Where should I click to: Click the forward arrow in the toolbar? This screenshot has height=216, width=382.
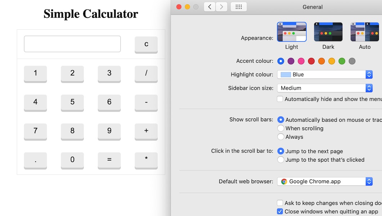pos(221,7)
